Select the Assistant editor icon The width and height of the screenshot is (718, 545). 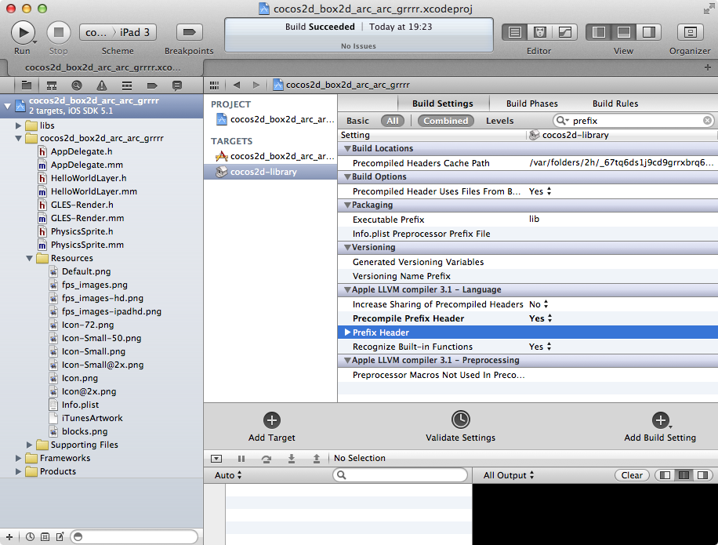pos(540,32)
